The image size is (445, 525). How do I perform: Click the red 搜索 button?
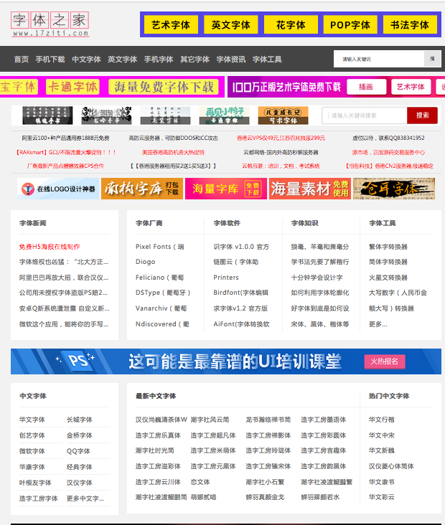(423, 115)
